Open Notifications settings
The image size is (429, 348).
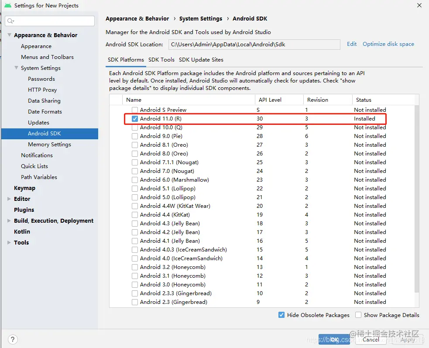click(37, 155)
